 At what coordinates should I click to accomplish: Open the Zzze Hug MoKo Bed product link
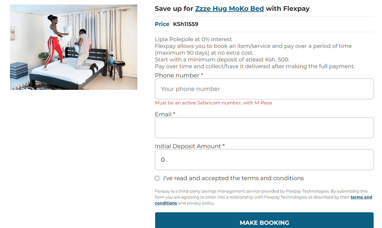[229, 8]
